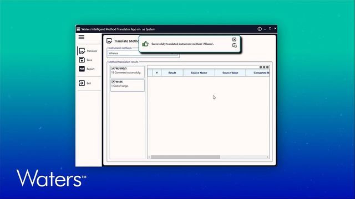Image resolution: width=355 pixels, height=199 pixels.
Task: Select the Translate menu label
Action: [x=92, y=51]
